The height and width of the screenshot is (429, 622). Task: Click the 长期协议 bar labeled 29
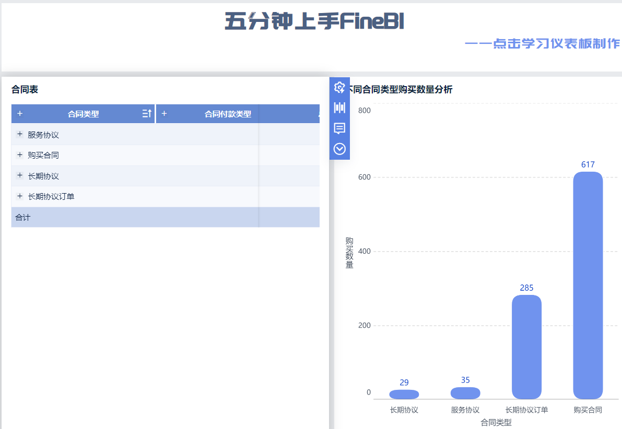(x=404, y=395)
